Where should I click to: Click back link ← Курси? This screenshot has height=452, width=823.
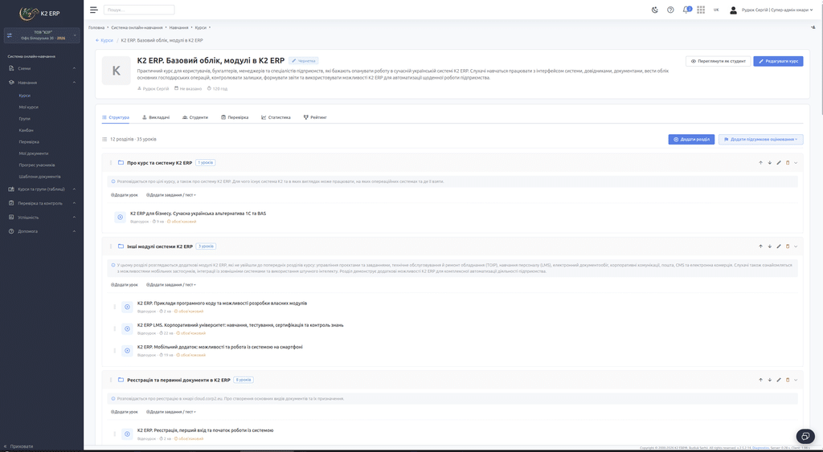(104, 40)
